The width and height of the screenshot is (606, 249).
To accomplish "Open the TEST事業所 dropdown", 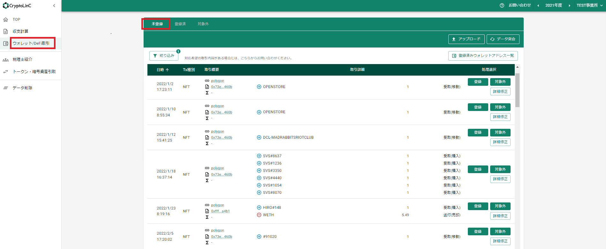I will pyautogui.click(x=589, y=5).
